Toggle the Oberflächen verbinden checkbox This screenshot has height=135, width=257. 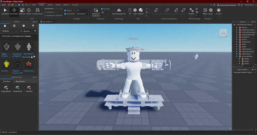(45, 15)
